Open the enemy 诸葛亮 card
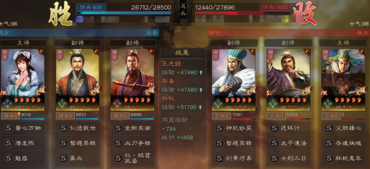This screenshot has height=169, width=370. 234,80
